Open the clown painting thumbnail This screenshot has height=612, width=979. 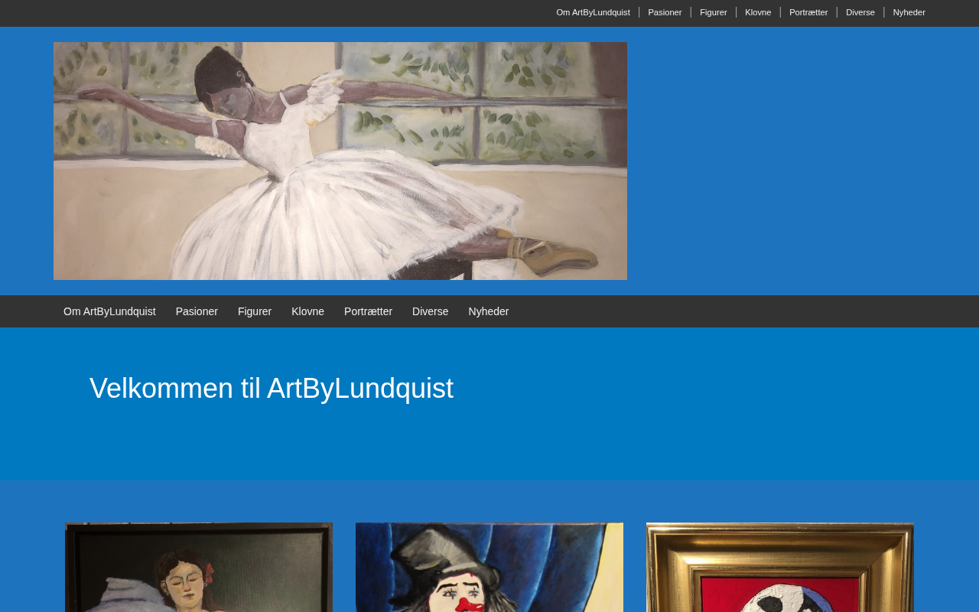pyautogui.click(x=489, y=568)
